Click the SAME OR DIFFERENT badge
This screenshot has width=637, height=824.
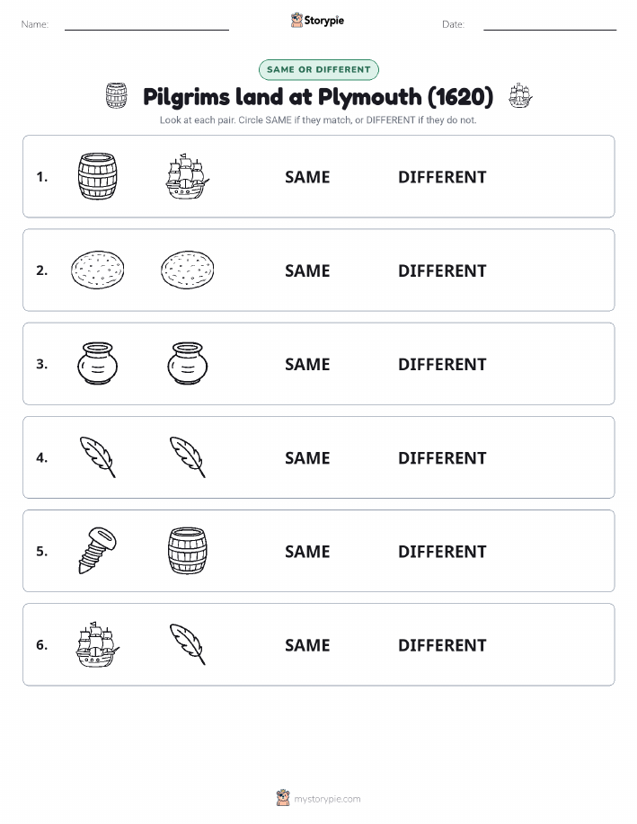click(x=318, y=69)
